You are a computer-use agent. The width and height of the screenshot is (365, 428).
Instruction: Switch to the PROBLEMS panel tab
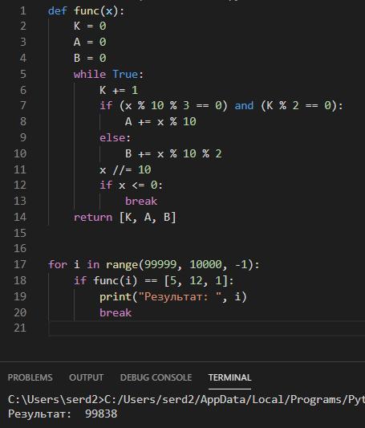(x=30, y=377)
